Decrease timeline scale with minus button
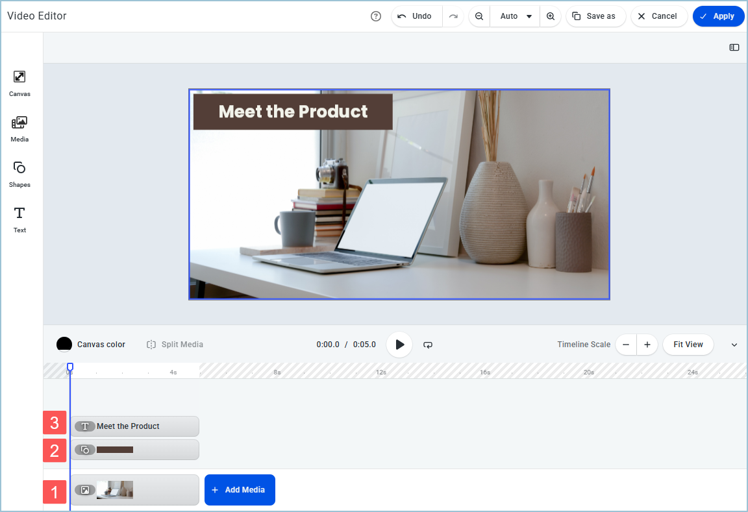Viewport: 748px width, 512px height. [x=626, y=345]
